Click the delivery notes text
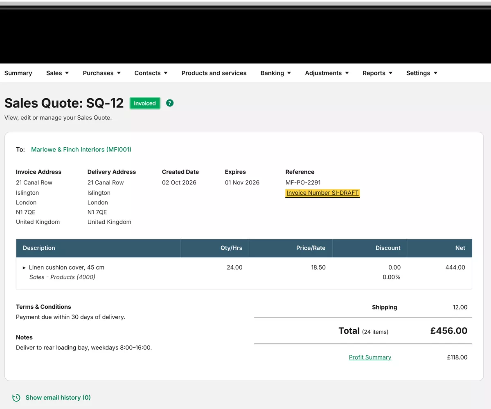 coord(84,348)
